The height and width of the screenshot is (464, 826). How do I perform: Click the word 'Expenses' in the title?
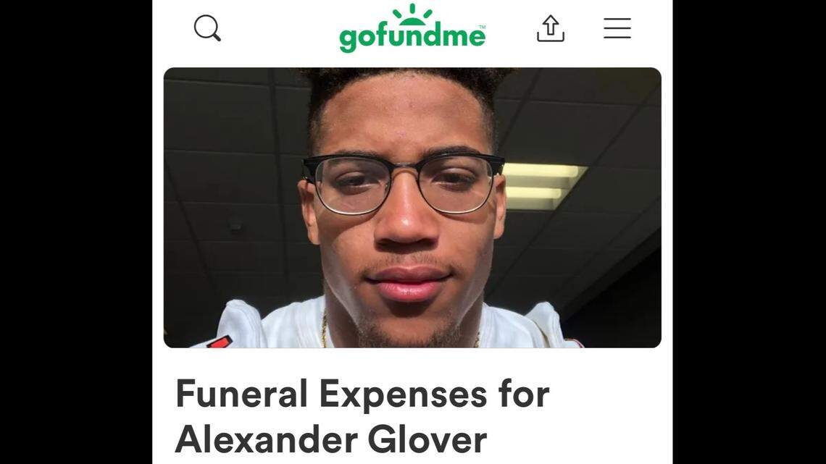point(403,395)
